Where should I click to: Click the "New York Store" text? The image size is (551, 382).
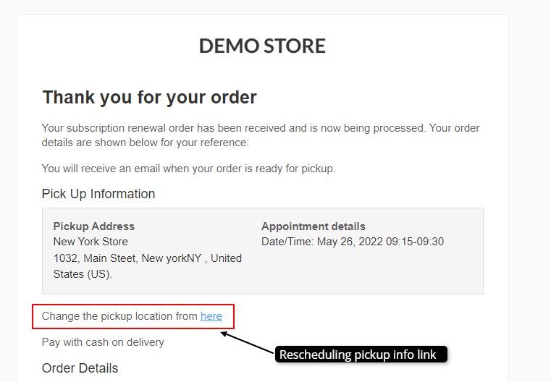[x=91, y=242]
